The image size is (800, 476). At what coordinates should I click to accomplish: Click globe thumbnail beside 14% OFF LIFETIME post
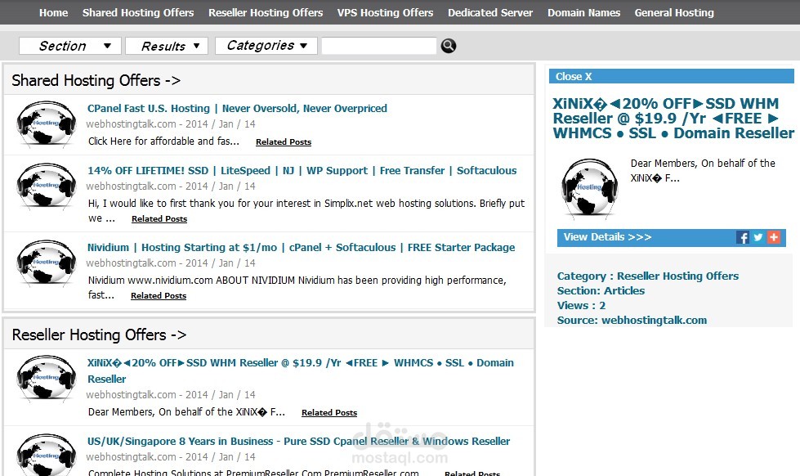(x=47, y=186)
